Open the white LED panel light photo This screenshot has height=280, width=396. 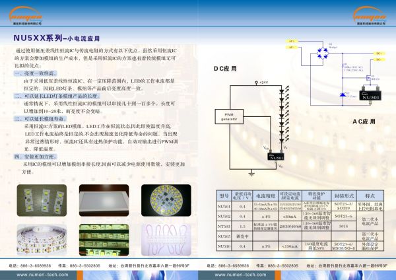[x=104, y=200]
